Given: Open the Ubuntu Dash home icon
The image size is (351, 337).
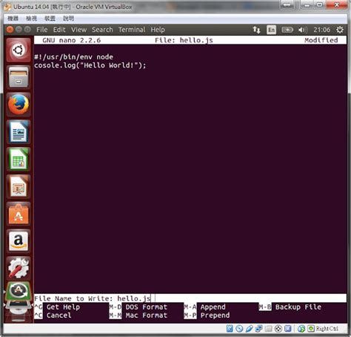Looking at the screenshot, I should coord(19,50).
